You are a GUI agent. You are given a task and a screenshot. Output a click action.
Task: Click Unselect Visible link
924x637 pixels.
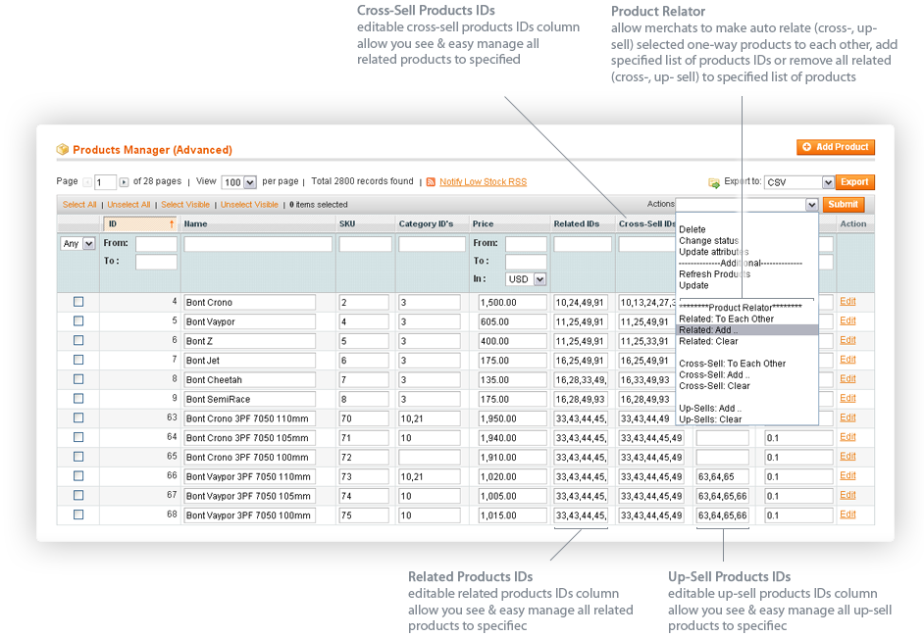click(249, 205)
